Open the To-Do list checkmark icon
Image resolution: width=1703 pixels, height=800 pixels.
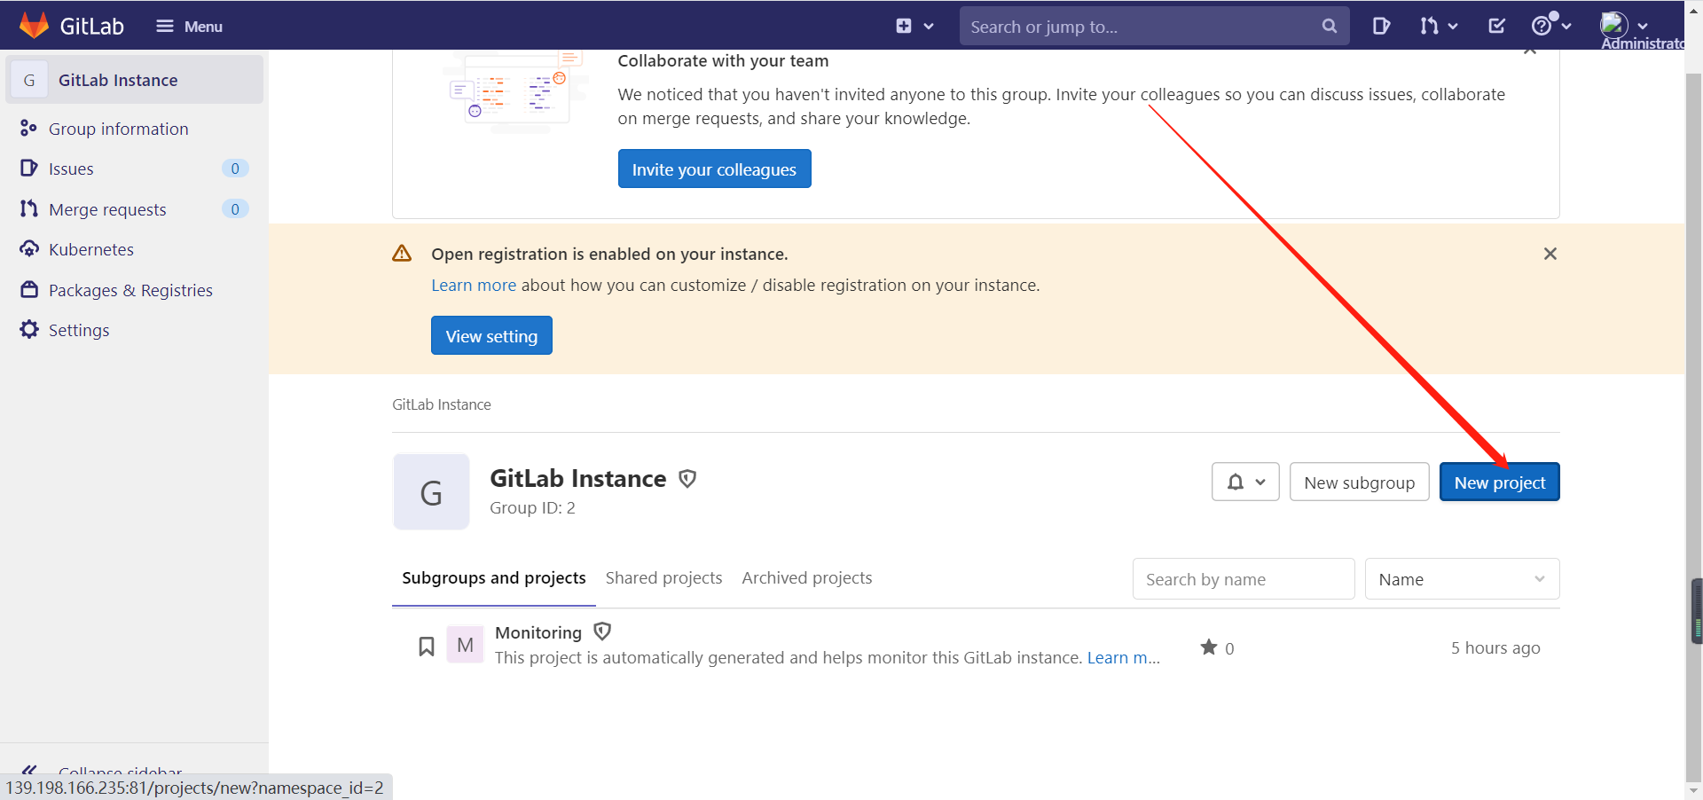point(1496,26)
